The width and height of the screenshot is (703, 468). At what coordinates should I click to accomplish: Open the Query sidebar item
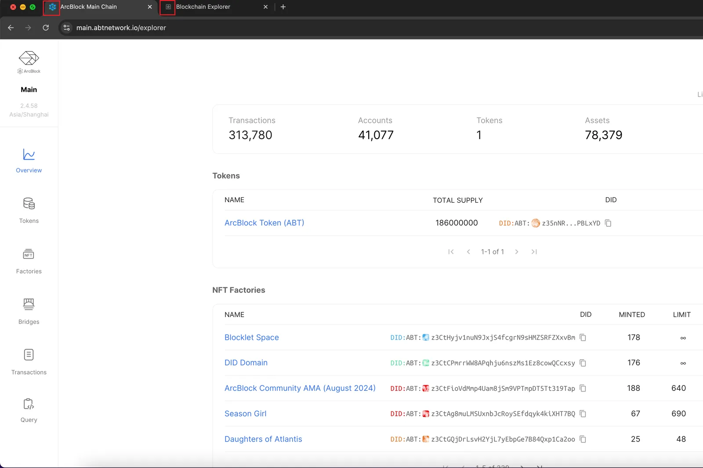pyautogui.click(x=29, y=411)
